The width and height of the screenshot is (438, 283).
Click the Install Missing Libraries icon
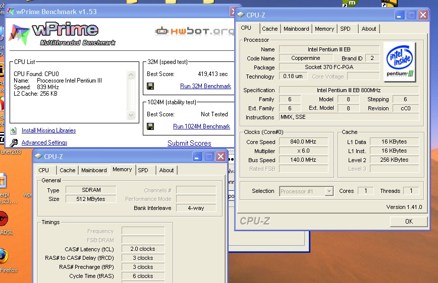coord(14,130)
